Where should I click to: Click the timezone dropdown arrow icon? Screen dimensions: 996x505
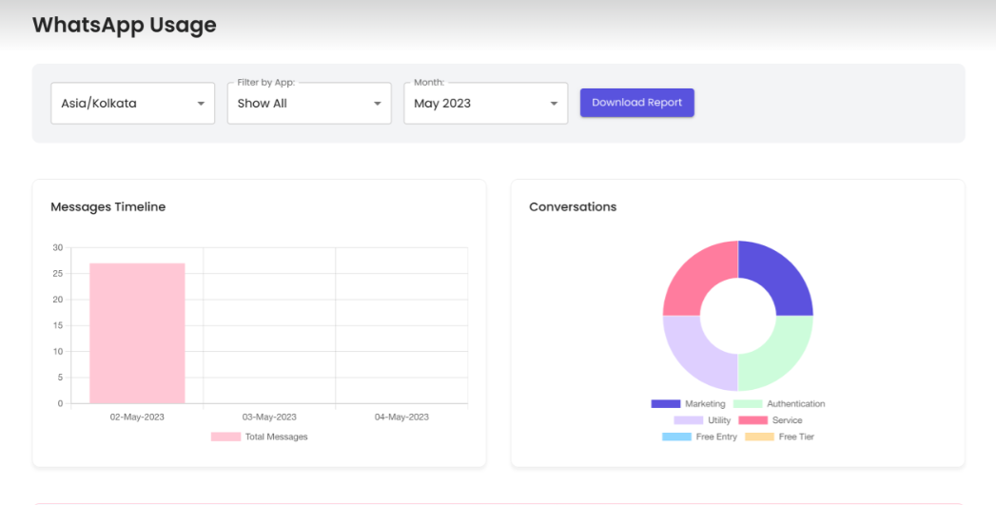coord(201,104)
